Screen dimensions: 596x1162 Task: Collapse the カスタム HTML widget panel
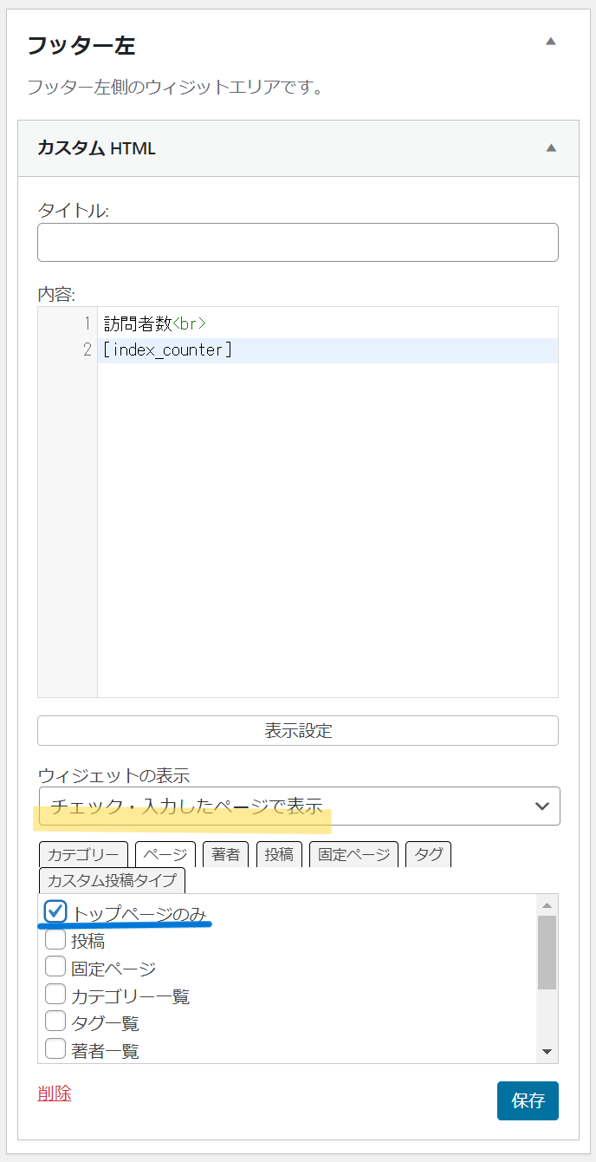[x=550, y=148]
